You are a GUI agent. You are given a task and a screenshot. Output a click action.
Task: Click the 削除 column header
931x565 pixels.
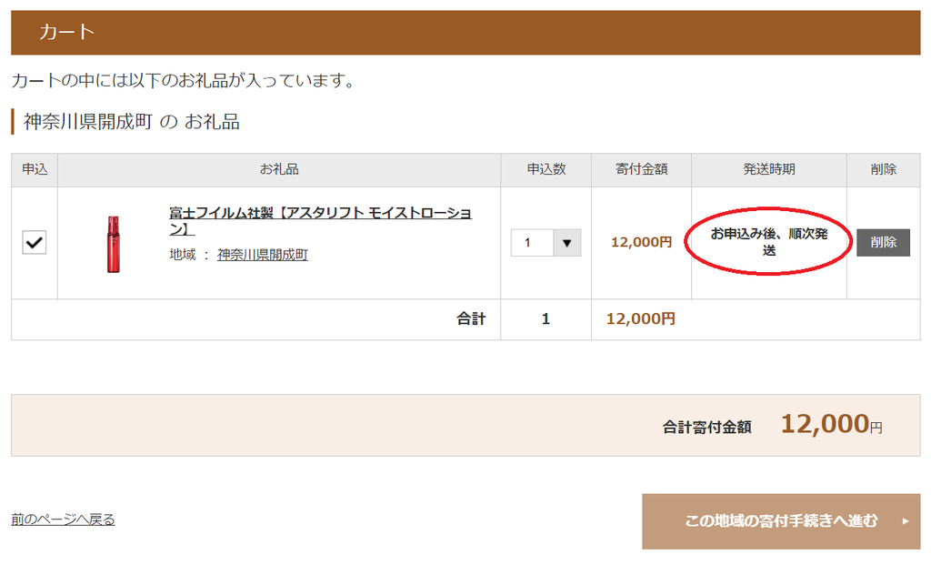coord(884,169)
